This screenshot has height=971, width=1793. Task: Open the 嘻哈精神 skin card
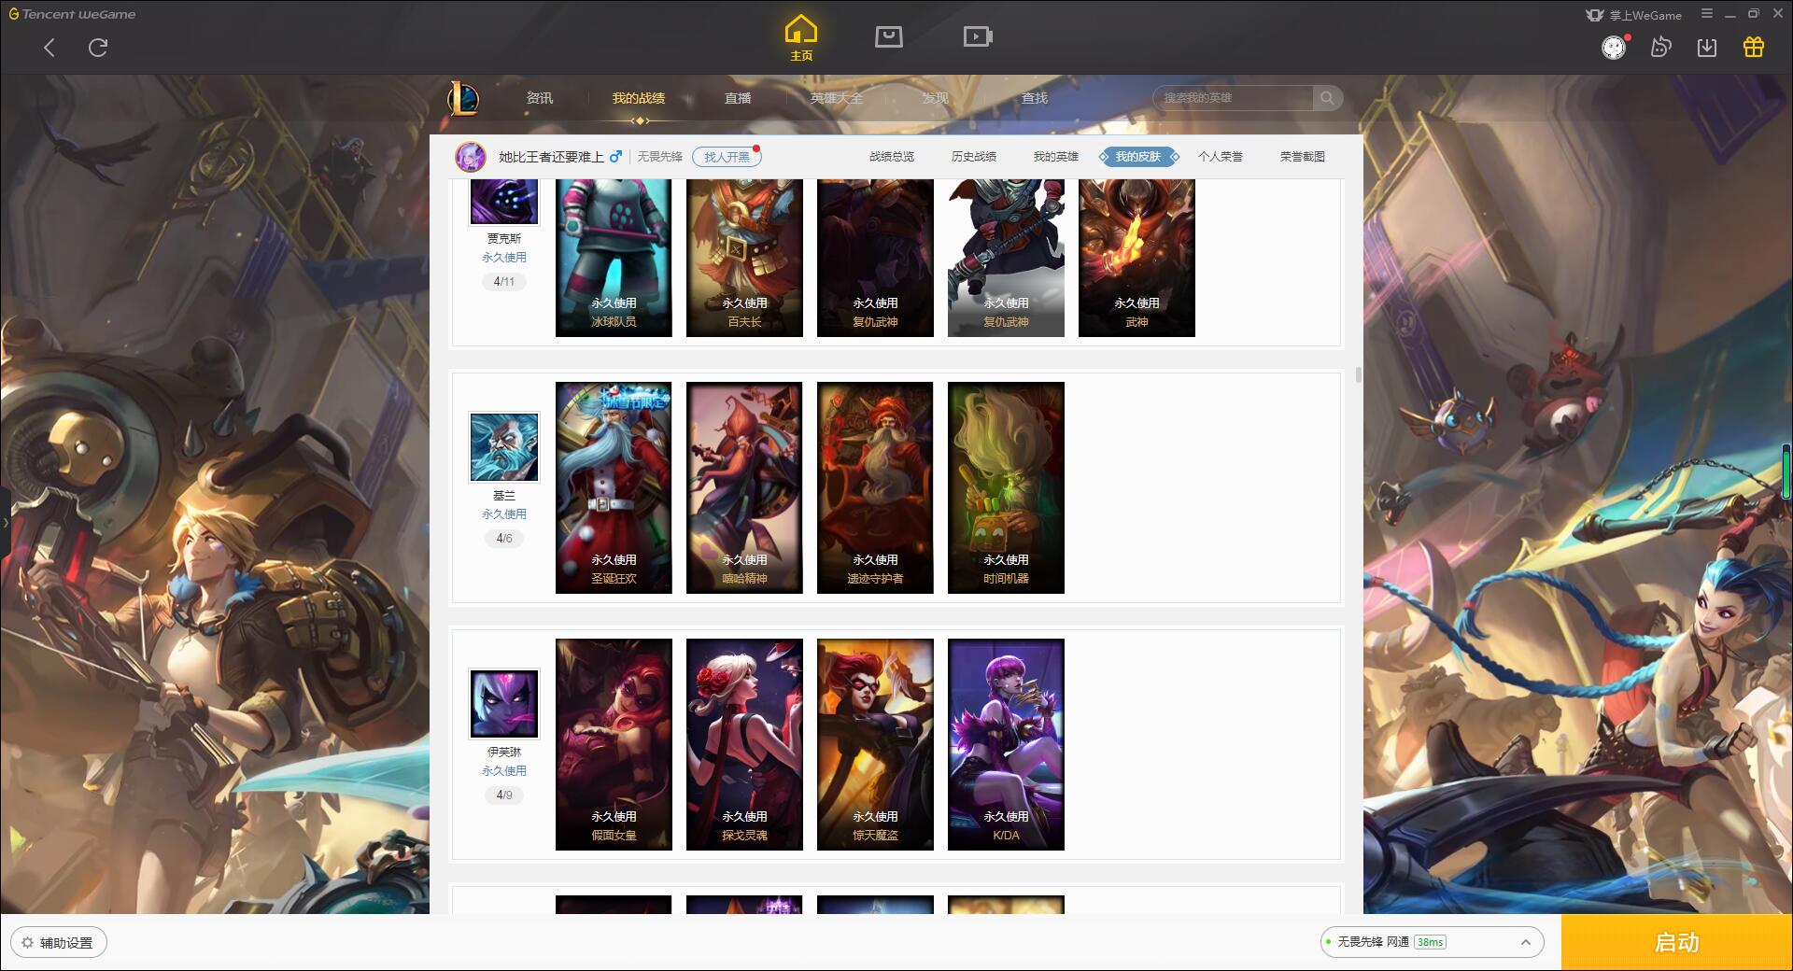(x=744, y=487)
